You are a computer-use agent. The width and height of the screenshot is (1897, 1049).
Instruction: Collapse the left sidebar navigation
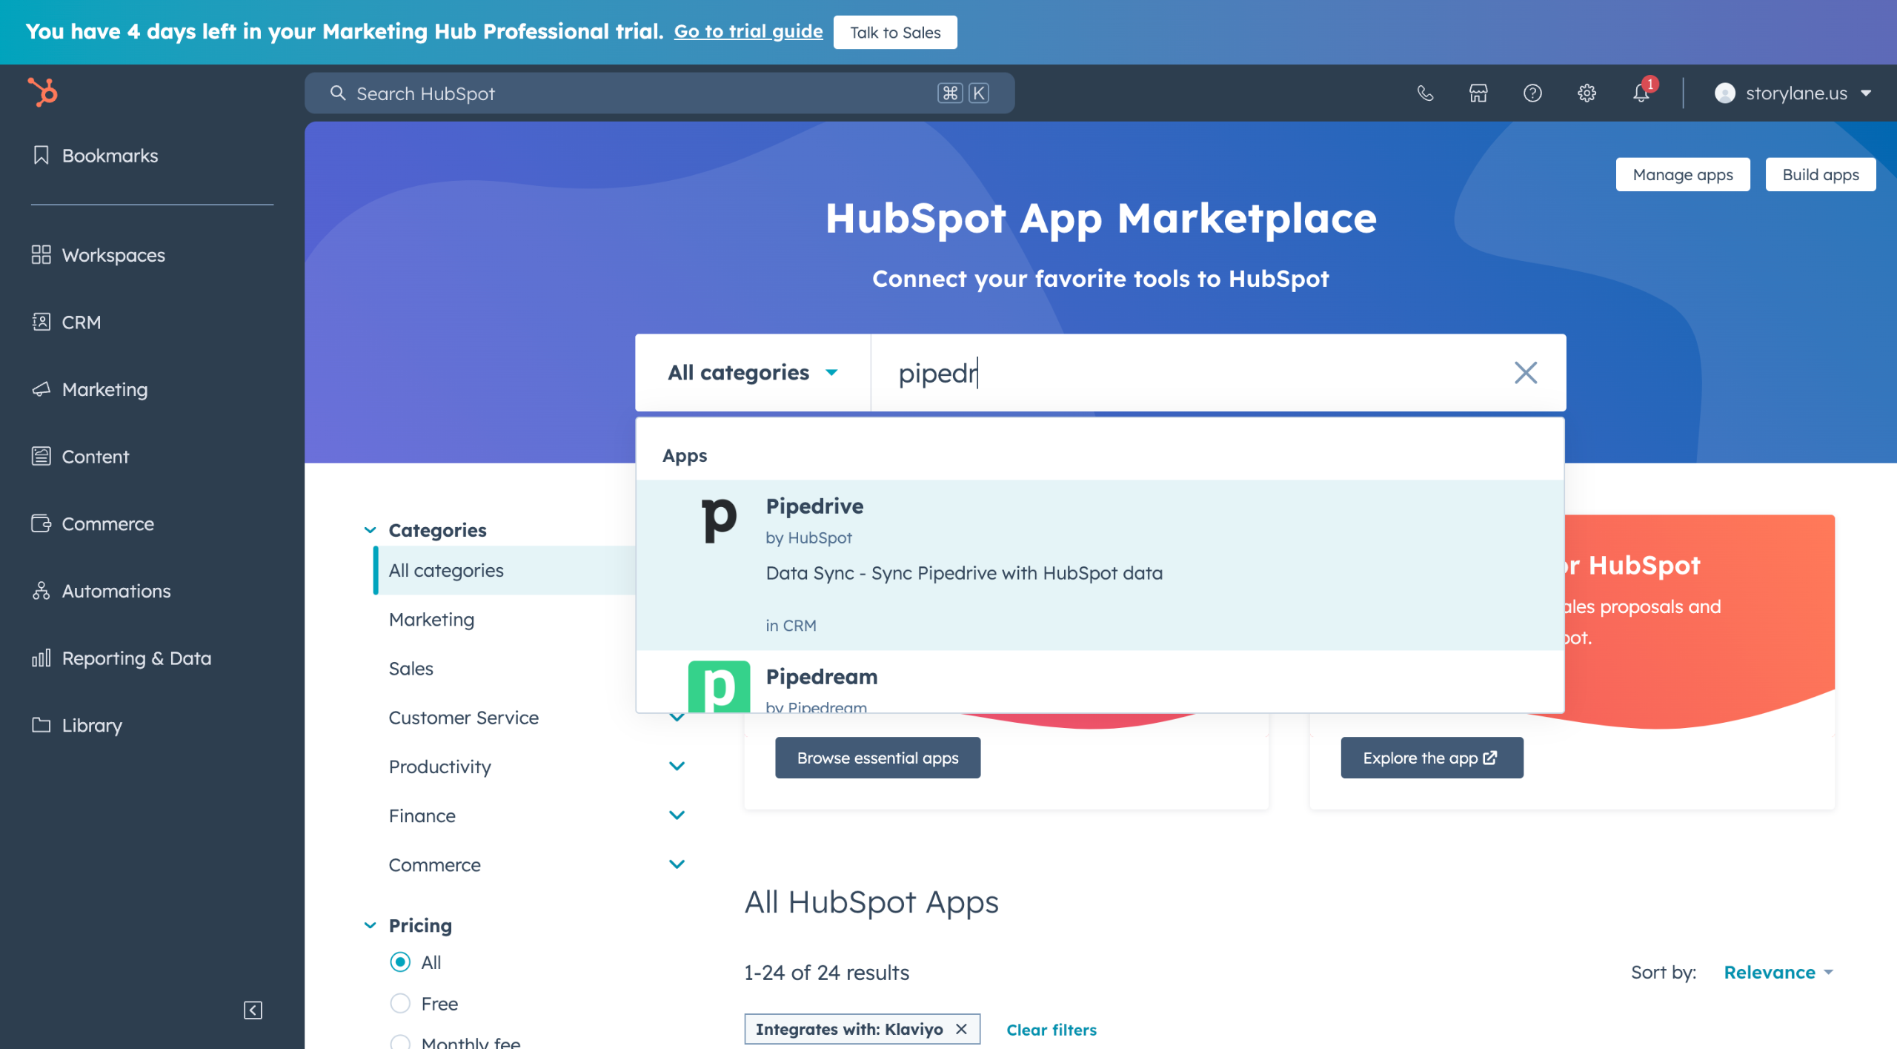coord(253,1010)
